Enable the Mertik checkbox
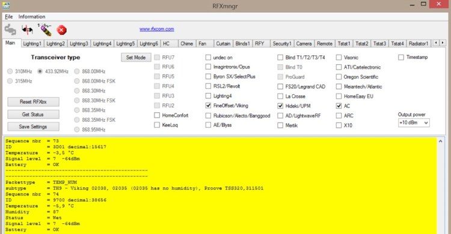The height and width of the screenshot is (234, 451). [x=280, y=125]
